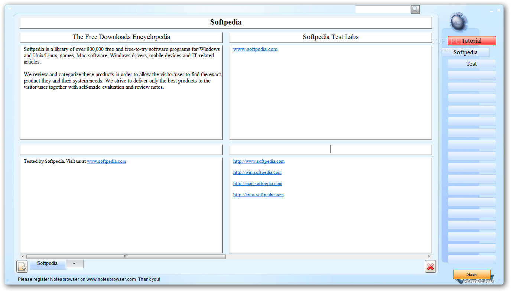This screenshot has height=292, width=511.
Task: Open www.softpedia.com link after Visit us at
Action: [106, 161]
